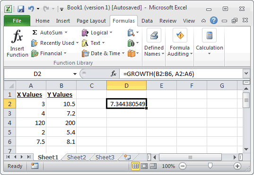Jump to the last sheet tab arrow
Viewport: 254px width, 175px height.
29,157
